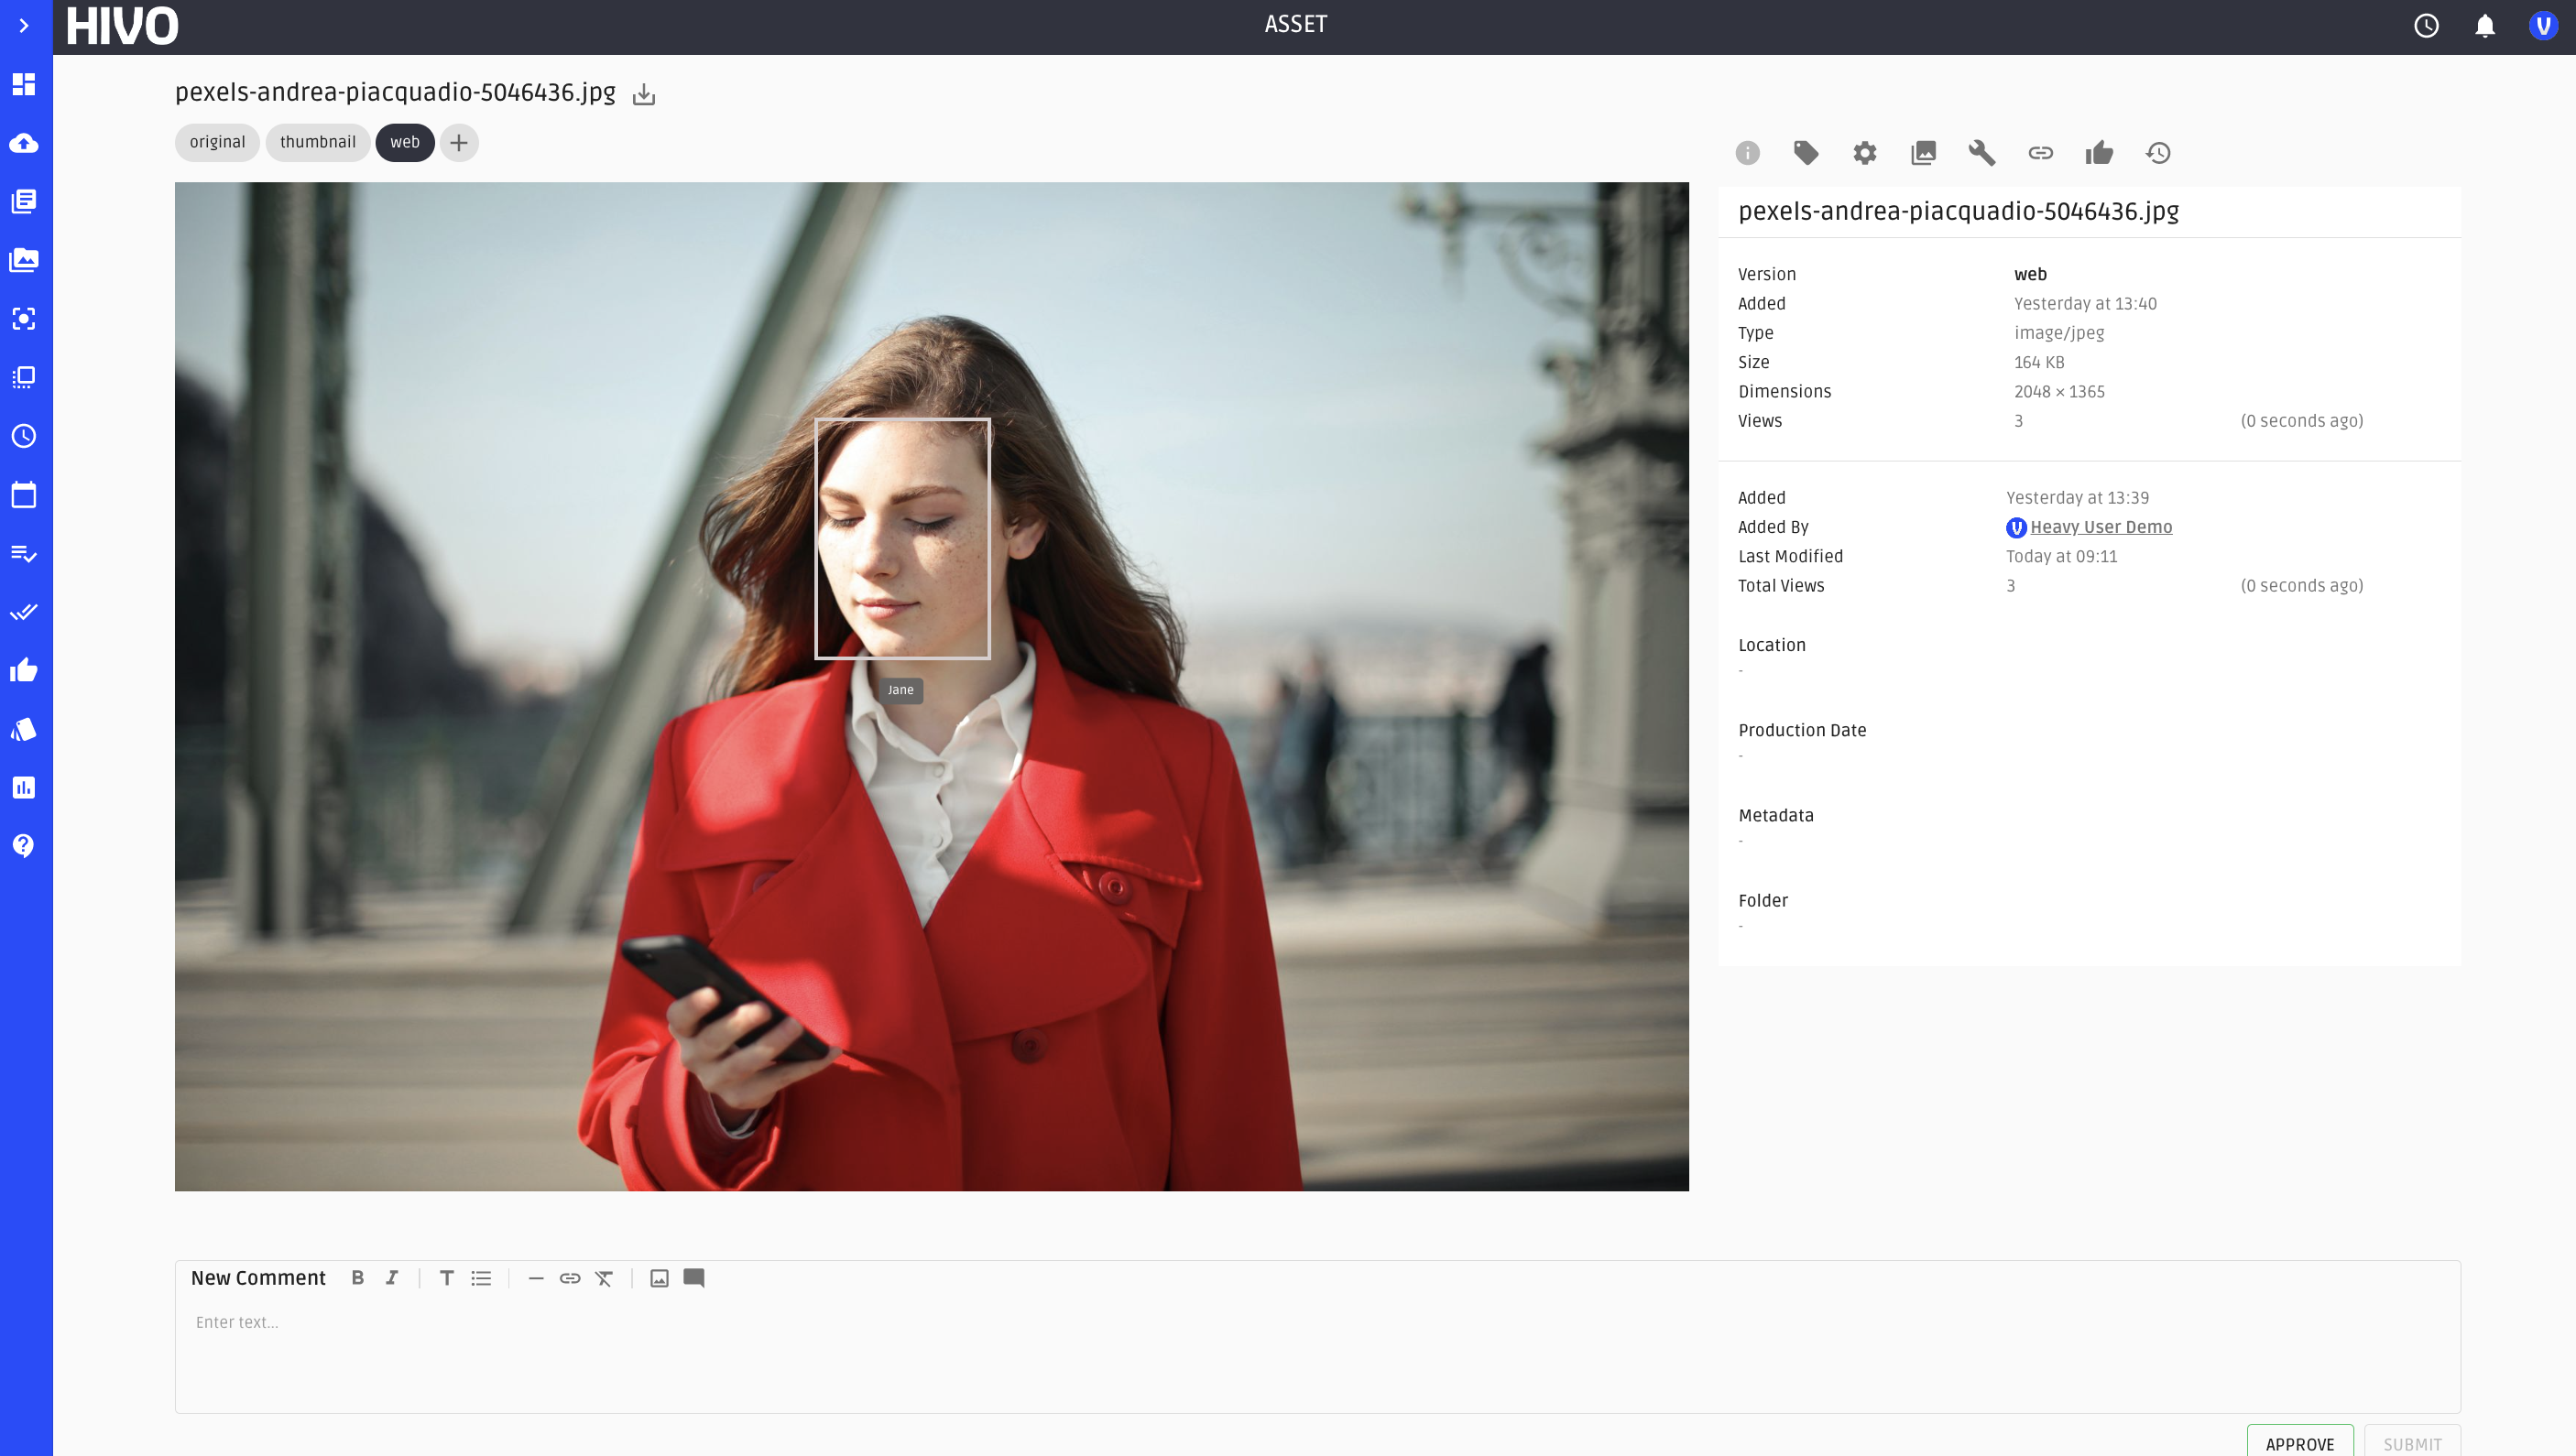Switch to the thumbnail version tab
The width and height of the screenshot is (2576, 1456).
[317, 143]
